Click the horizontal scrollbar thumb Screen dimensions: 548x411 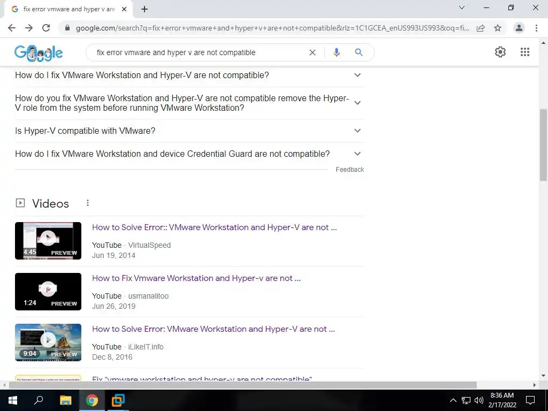243,385
